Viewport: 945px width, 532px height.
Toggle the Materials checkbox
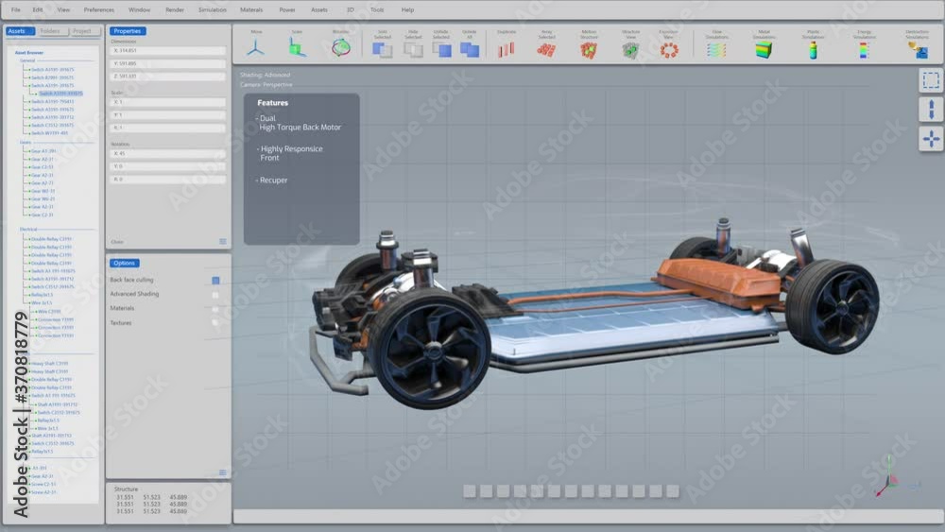(x=215, y=309)
